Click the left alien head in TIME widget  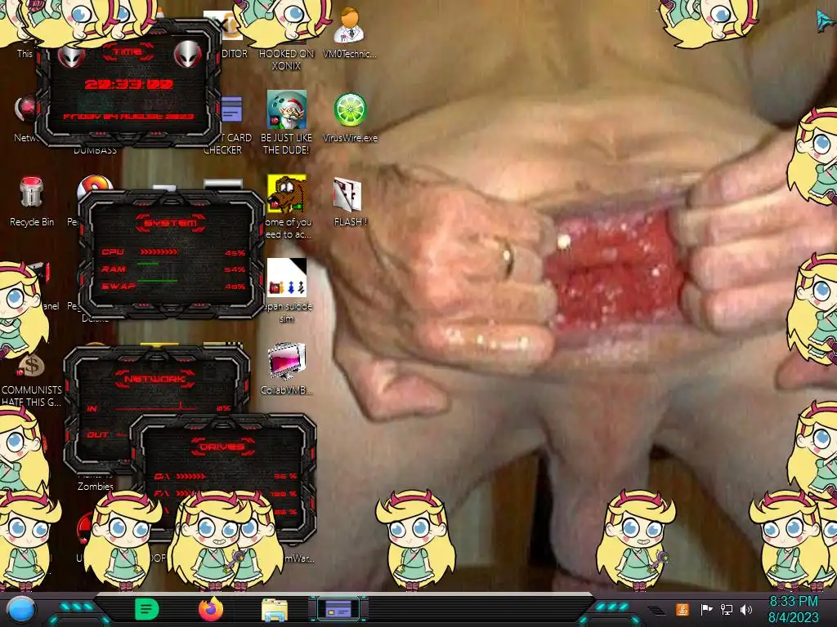pyautogui.click(x=71, y=55)
